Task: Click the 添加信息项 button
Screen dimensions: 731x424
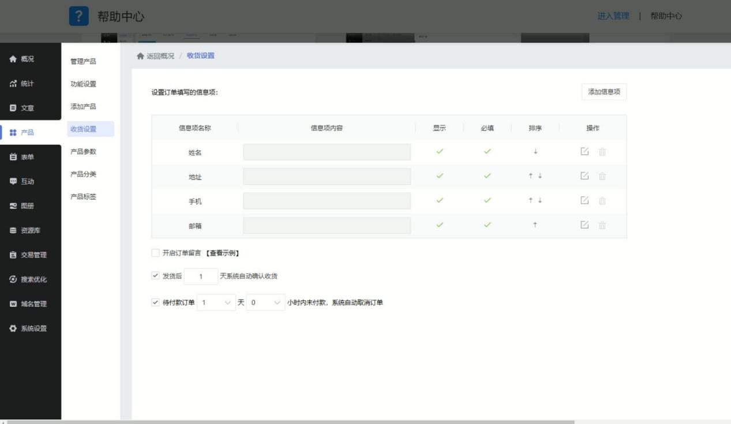Action: click(603, 92)
